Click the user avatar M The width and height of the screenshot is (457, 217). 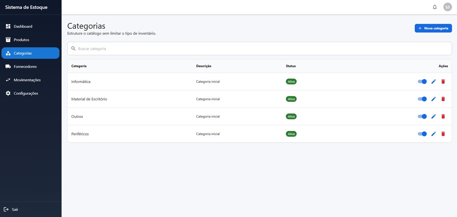447,7
